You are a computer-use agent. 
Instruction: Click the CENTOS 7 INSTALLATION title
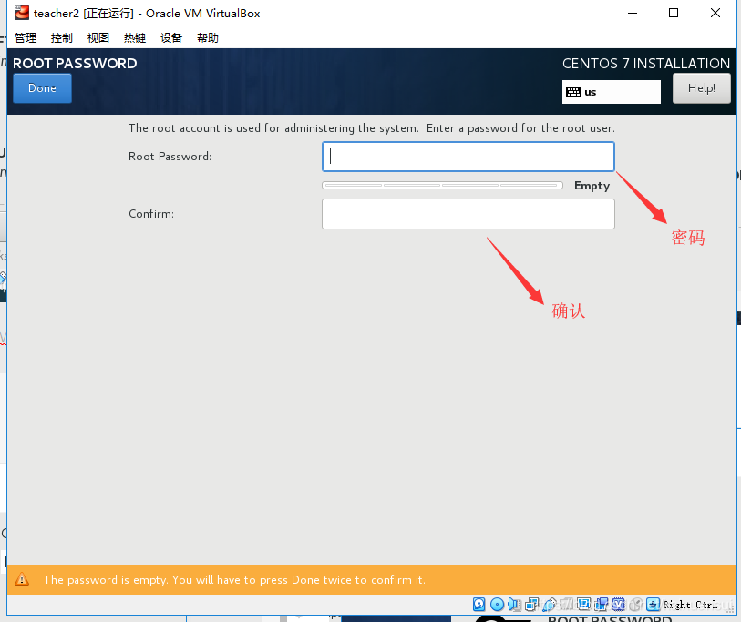pos(646,63)
